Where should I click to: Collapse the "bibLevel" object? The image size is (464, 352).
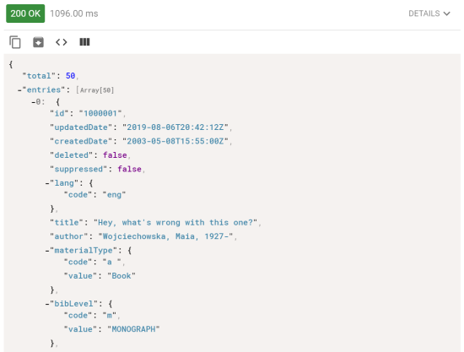pos(47,304)
